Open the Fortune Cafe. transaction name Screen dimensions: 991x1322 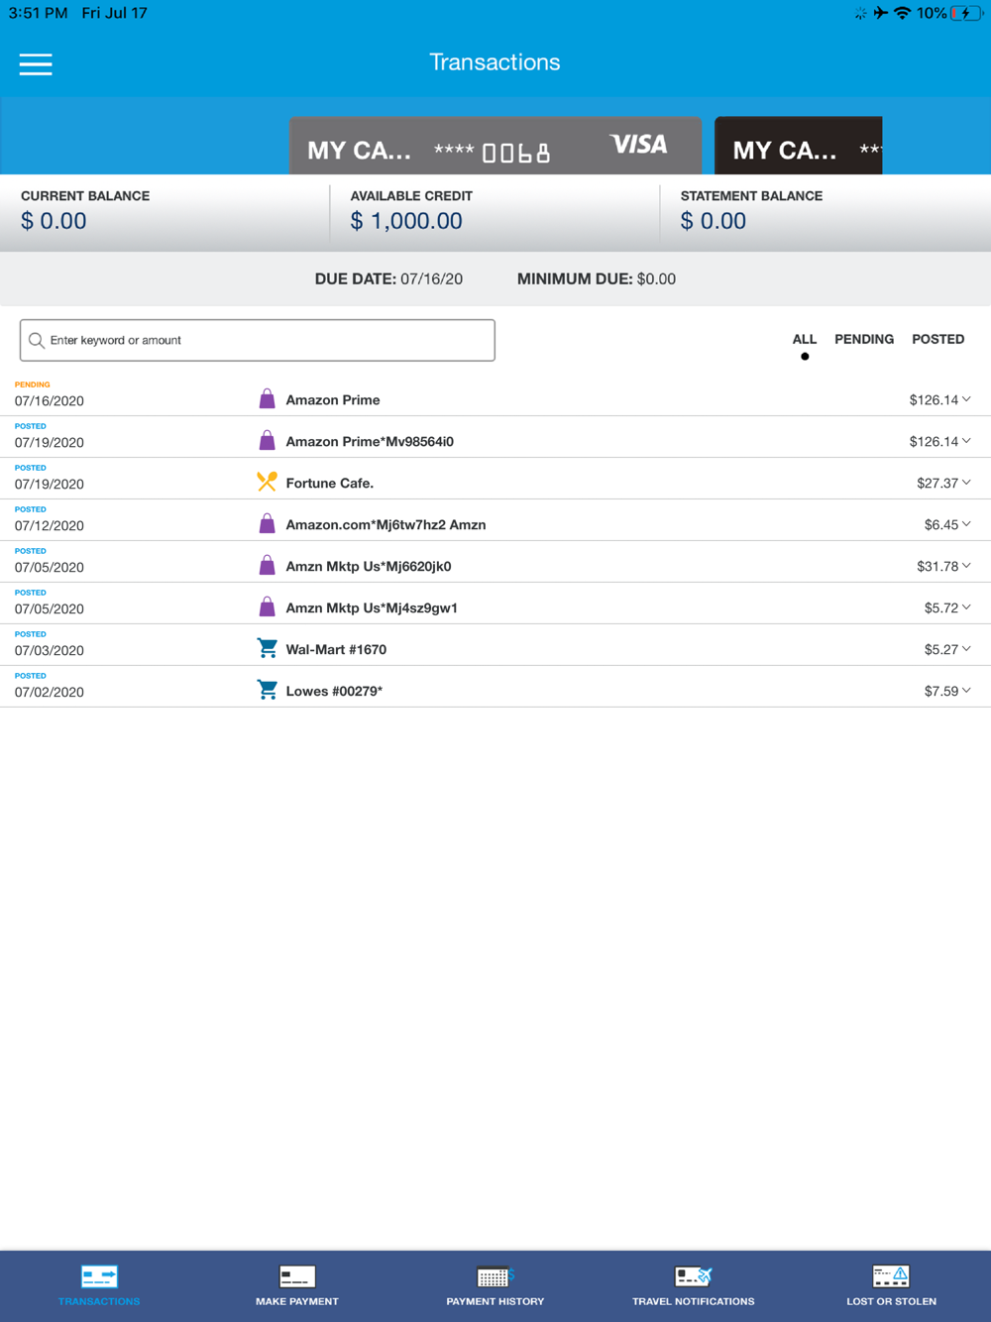click(330, 484)
